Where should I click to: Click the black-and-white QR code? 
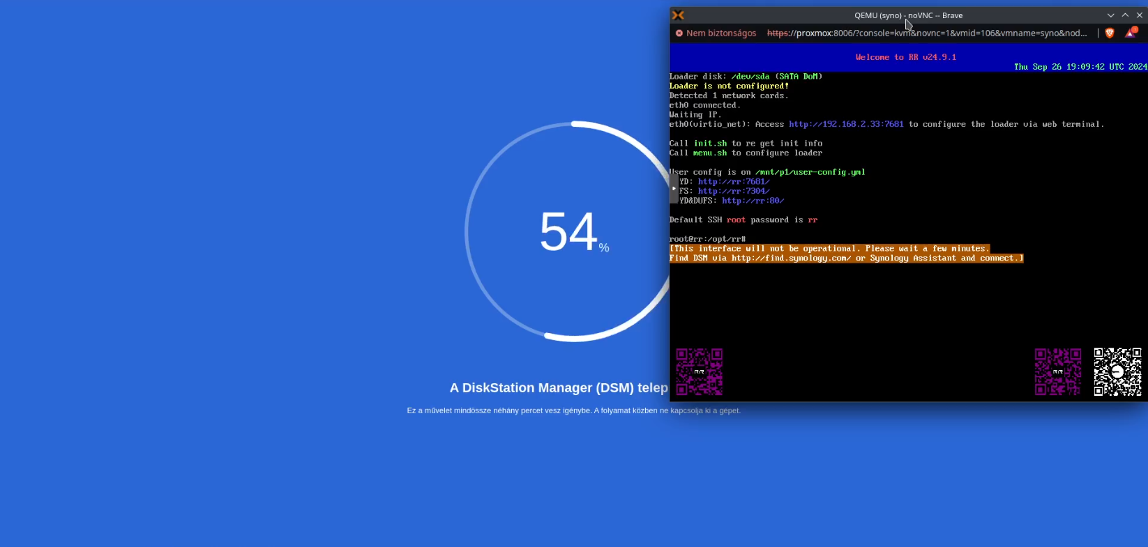1117,372
